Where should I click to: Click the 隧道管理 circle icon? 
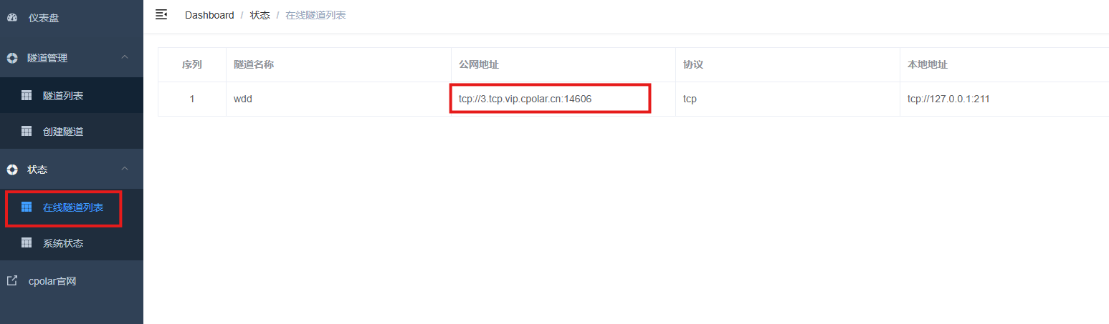pos(12,58)
